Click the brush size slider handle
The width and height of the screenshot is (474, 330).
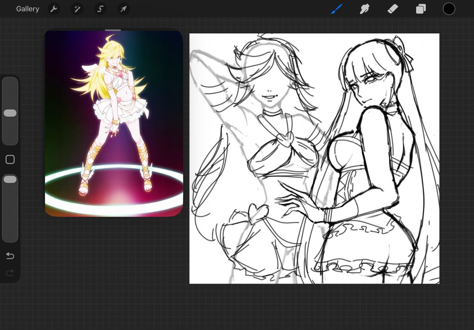point(10,113)
